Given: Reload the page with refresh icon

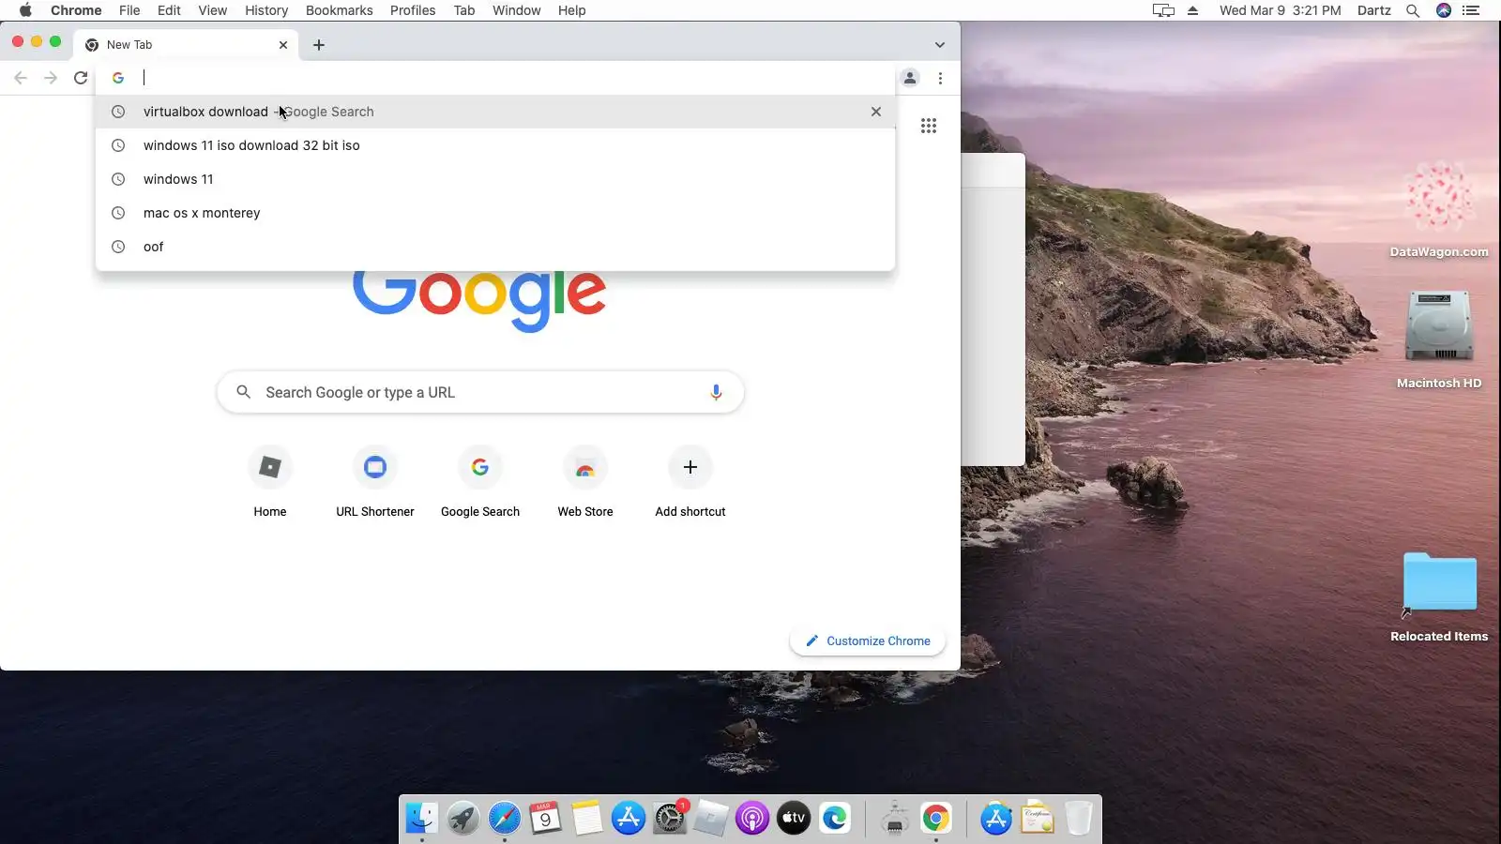Looking at the screenshot, I should tap(81, 78).
